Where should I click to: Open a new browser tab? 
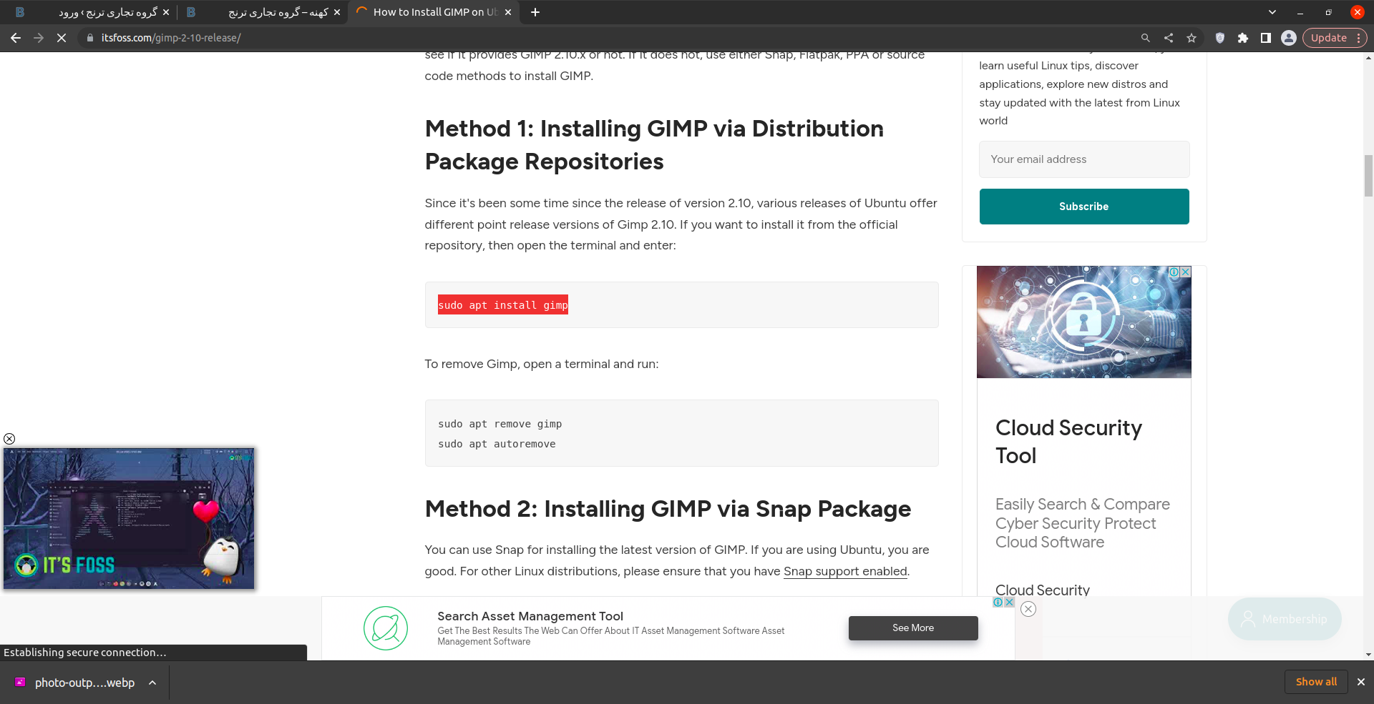535,12
